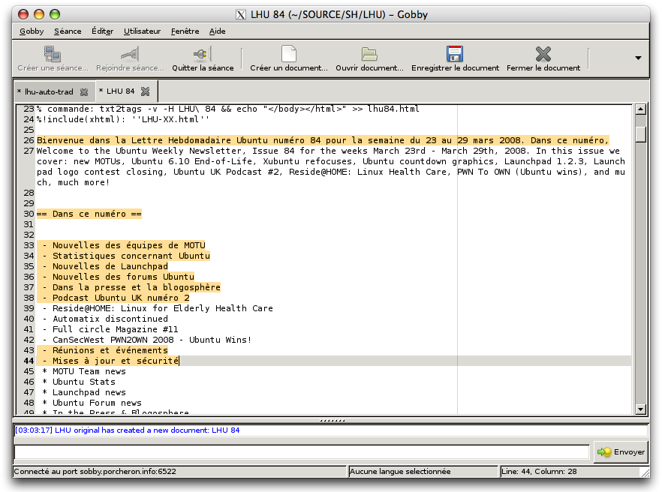The image size is (662, 492).
Task: Click the pane resize grip above chat
Action: click(333, 420)
